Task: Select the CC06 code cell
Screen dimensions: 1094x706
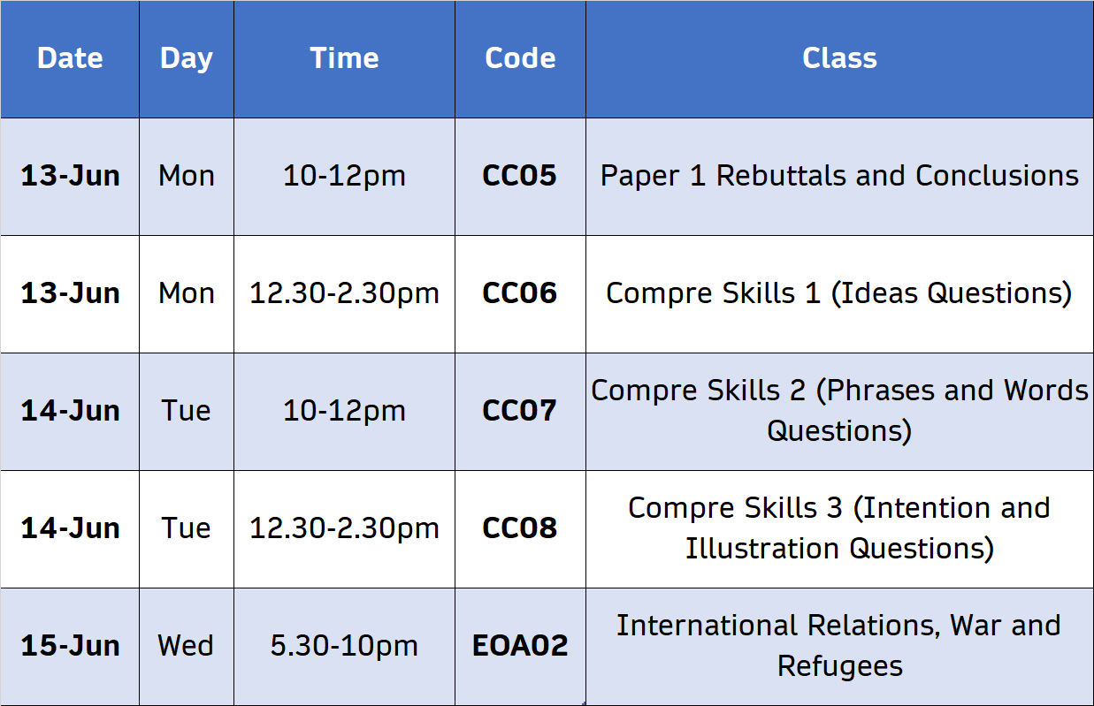Action: point(520,293)
